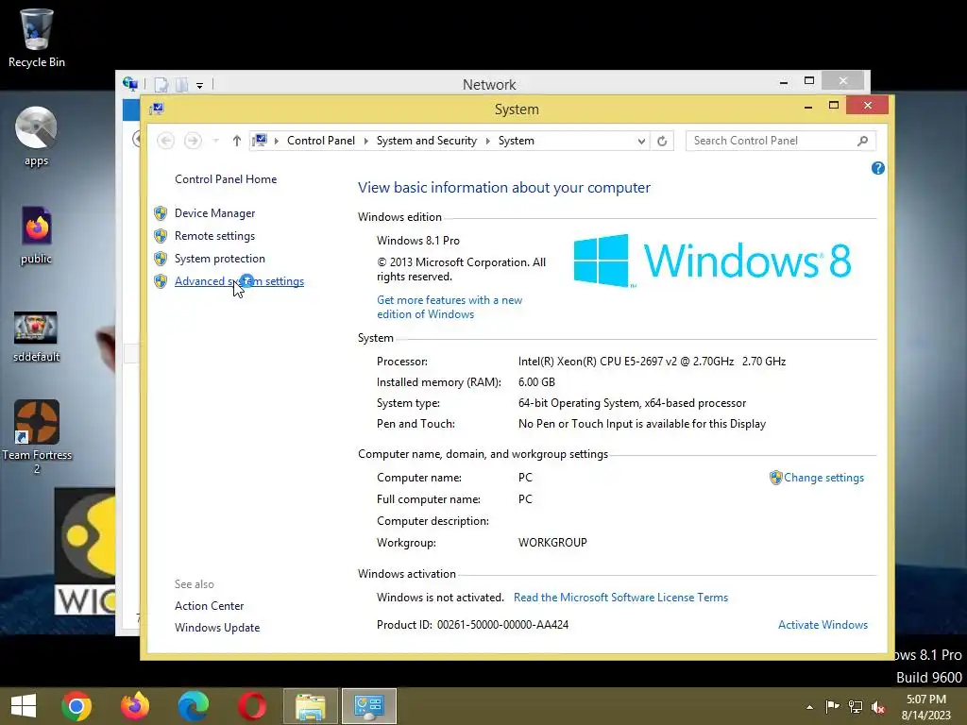This screenshot has width=967, height=725.
Task: Expand the System and Security breadcrumb arrow
Action: pos(488,142)
